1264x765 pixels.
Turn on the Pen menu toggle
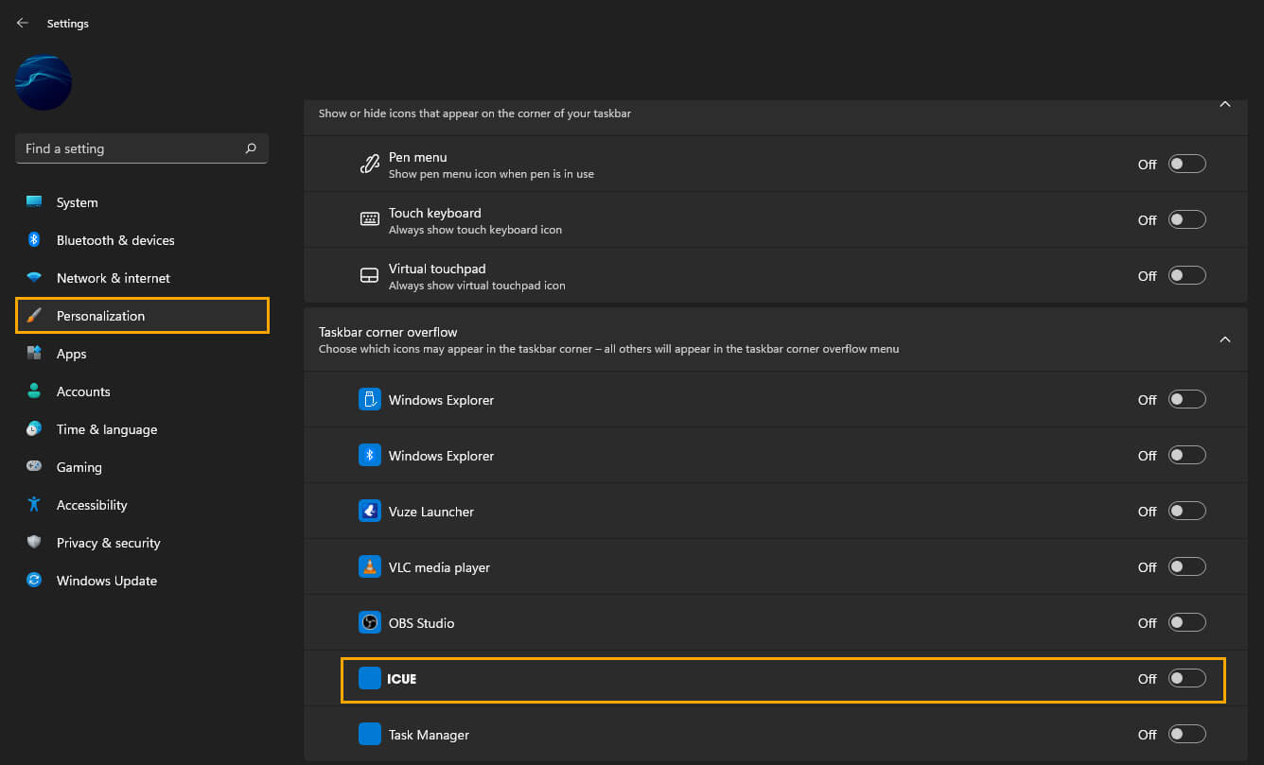(x=1187, y=164)
